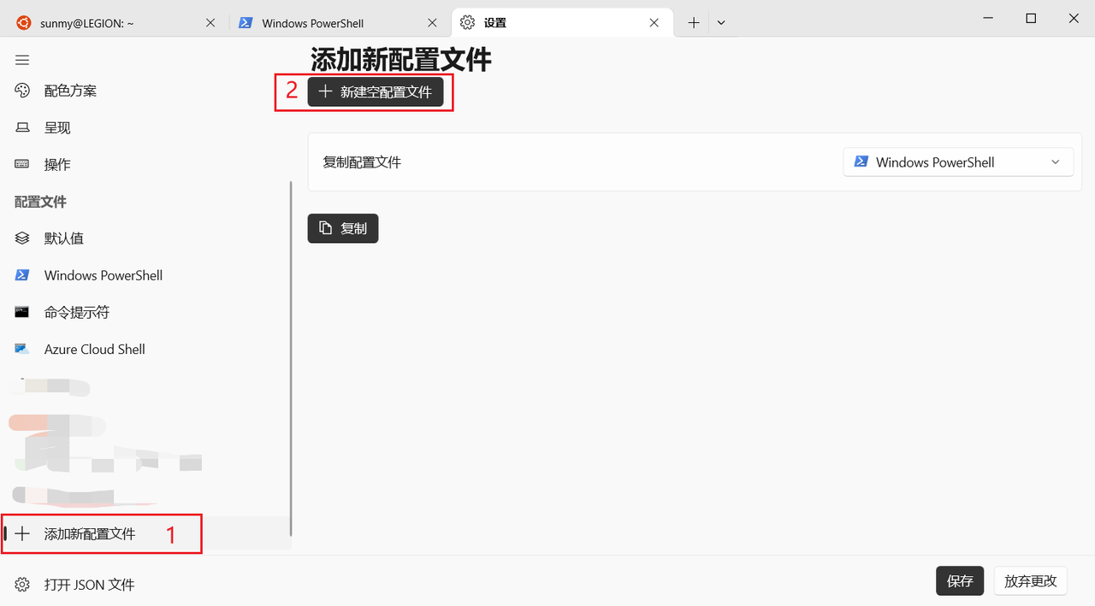The width and height of the screenshot is (1095, 606).
Task: Select Azure Cloud Shell profile
Action: [145, 349]
